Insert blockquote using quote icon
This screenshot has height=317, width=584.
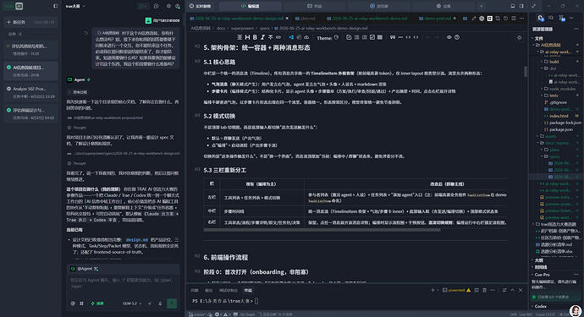pyautogui.click(x=393, y=37)
